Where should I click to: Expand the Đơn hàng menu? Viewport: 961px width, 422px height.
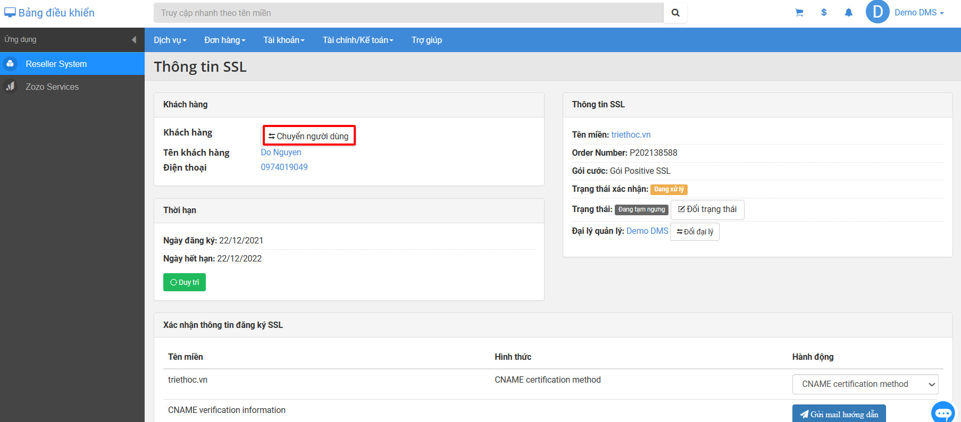pyautogui.click(x=225, y=40)
